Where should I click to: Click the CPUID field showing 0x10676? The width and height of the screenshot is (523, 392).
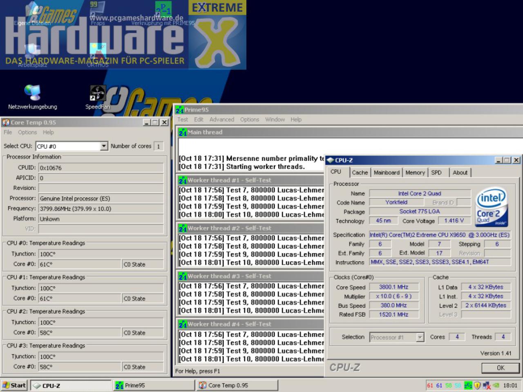coord(101,168)
